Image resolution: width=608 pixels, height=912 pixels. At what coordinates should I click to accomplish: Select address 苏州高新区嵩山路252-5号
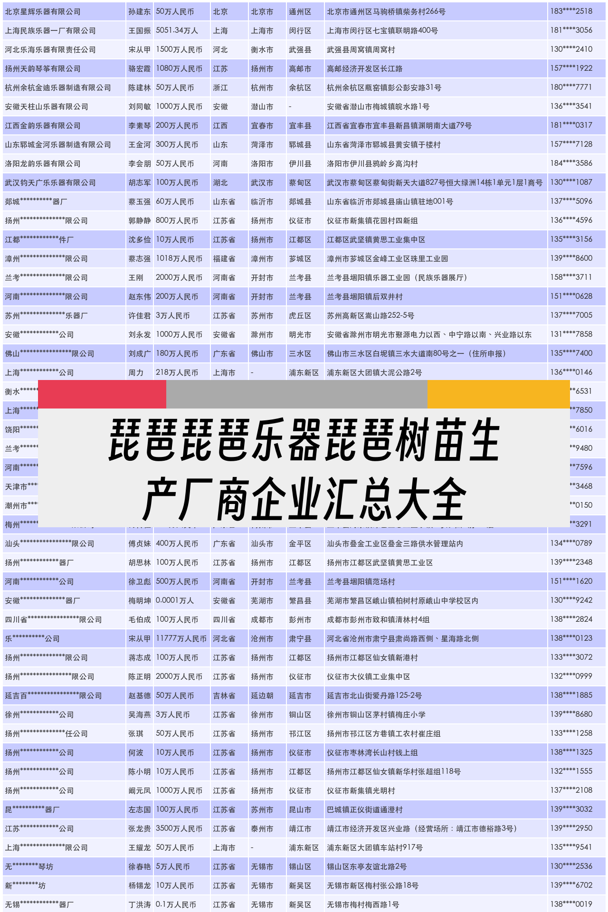(370, 315)
